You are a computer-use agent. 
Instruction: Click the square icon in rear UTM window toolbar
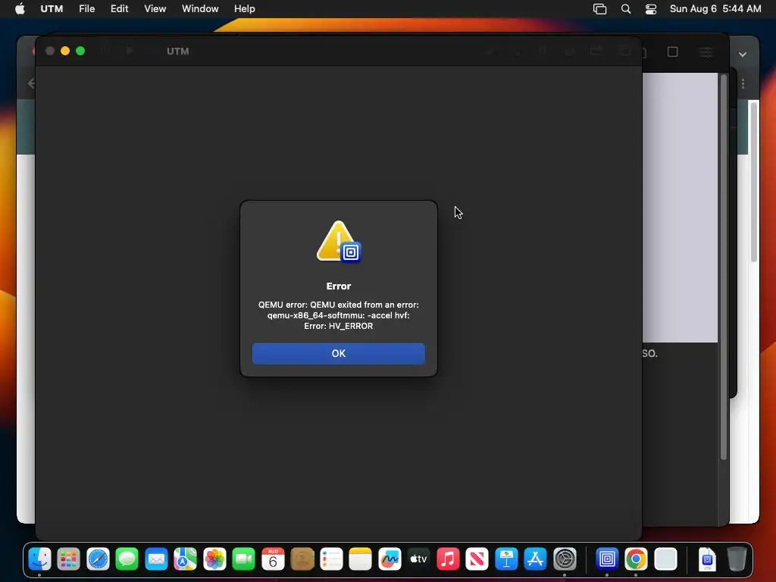672,52
